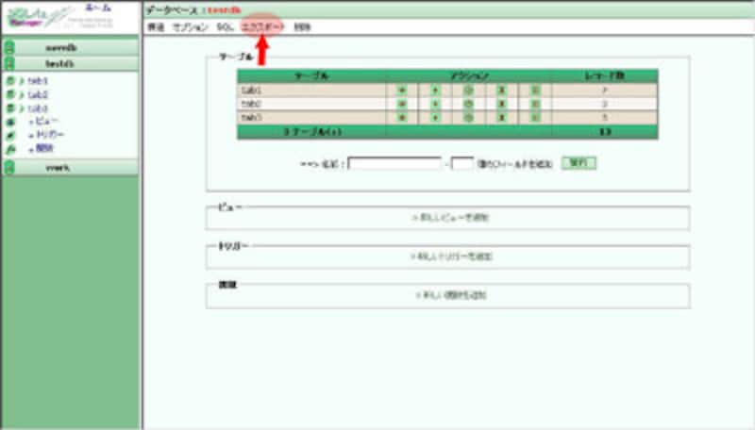Open the オプション tab
The width and height of the screenshot is (755, 430).
tap(191, 27)
